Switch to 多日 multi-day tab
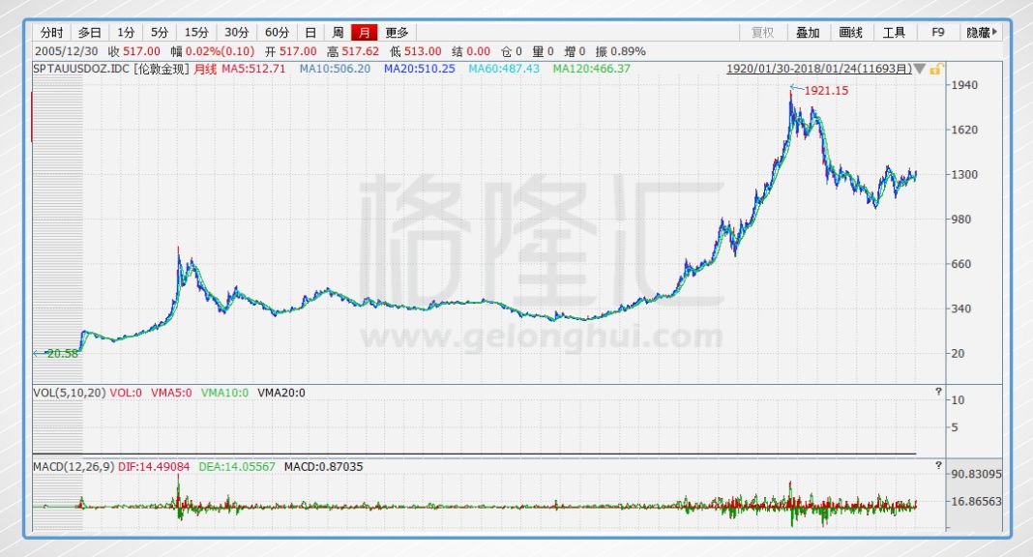The width and height of the screenshot is (1033, 557). click(x=89, y=32)
